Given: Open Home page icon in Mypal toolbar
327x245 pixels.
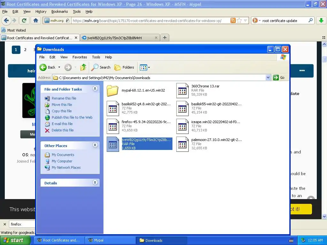Looking at the screenshot, I should (36, 20).
